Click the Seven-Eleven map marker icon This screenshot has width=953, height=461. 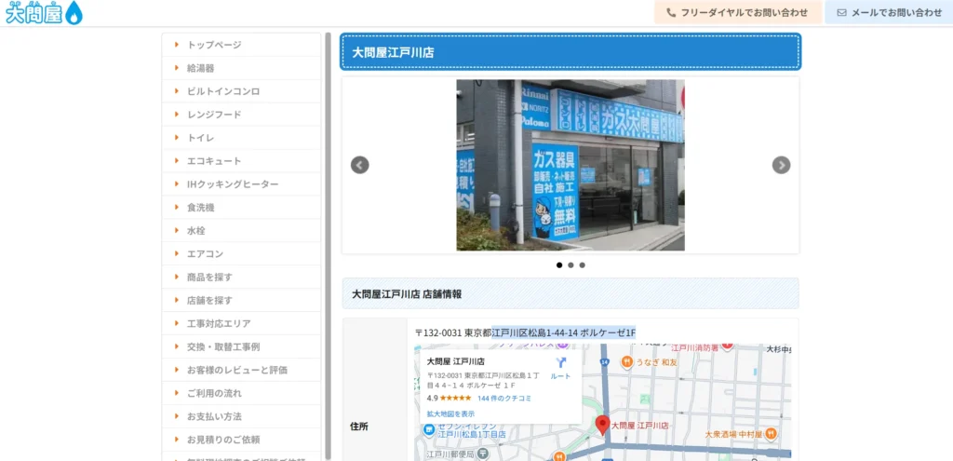pos(427,429)
